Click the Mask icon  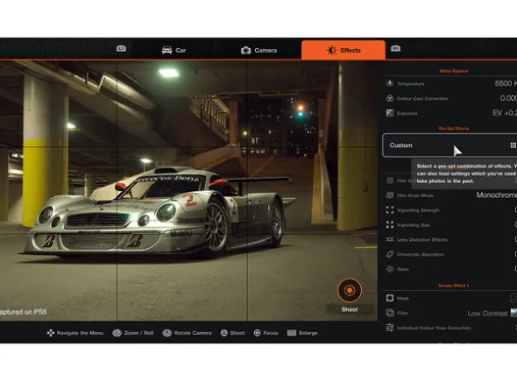390,298
